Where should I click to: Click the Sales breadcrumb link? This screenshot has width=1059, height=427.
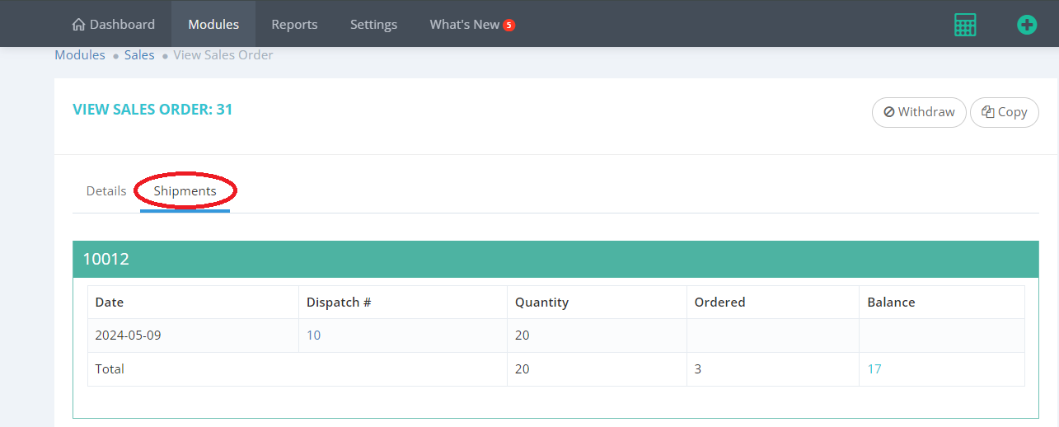click(139, 55)
